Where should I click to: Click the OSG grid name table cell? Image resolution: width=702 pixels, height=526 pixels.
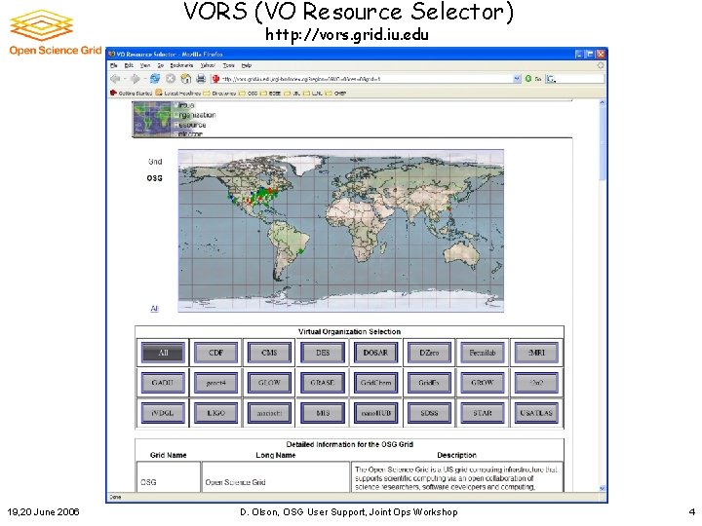(169, 477)
